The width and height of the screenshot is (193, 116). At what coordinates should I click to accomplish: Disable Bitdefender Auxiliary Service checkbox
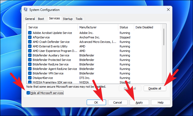click(x=30, y=55)
